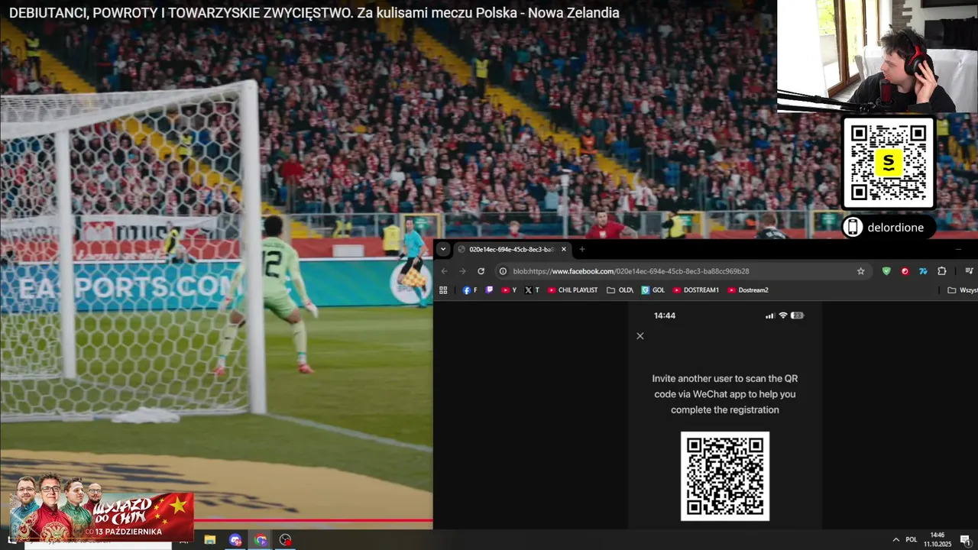Click the red video progress bar
This screenshot has width=978, height=550.
click(x=313, y=521)
